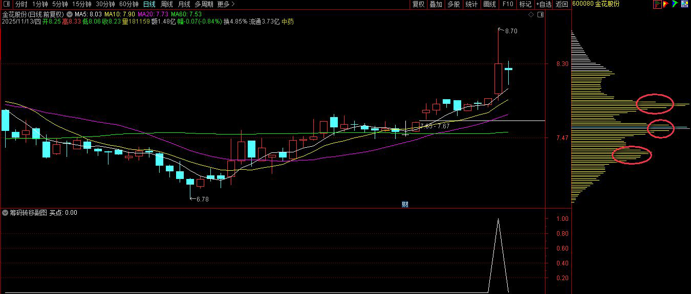The height and width of the screenshot is (294, 691).
Task: Click the 0.60 sub-chart axis value
Action: 562,248
